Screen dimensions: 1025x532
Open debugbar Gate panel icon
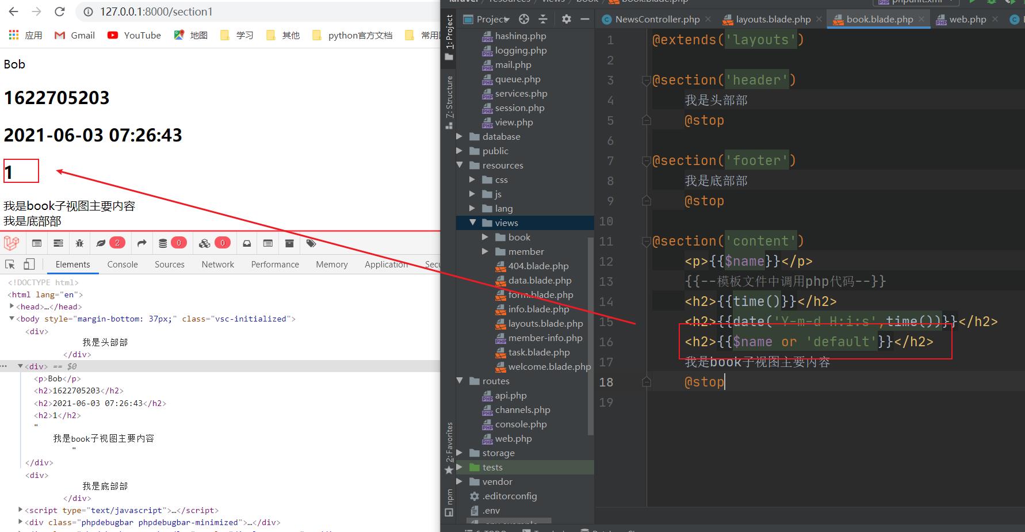click(268, 243)
